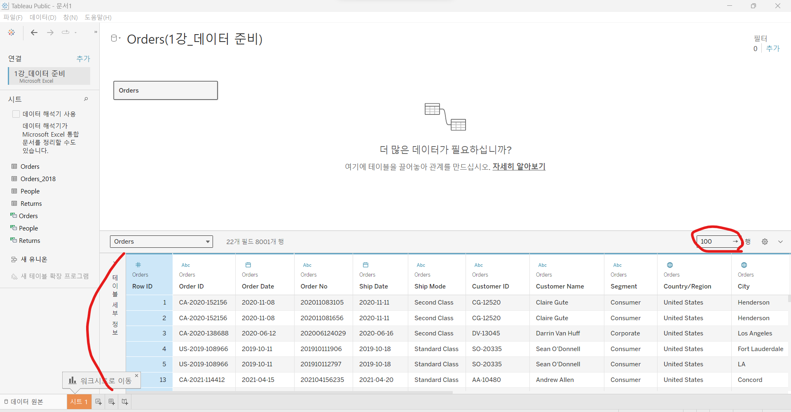Create a new dashboard icon
This screenshot has width=791, height=412.
coord(112,402)
